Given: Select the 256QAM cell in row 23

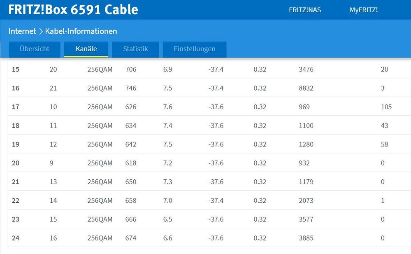Looking at the screenshot, I should pos(100,219).
